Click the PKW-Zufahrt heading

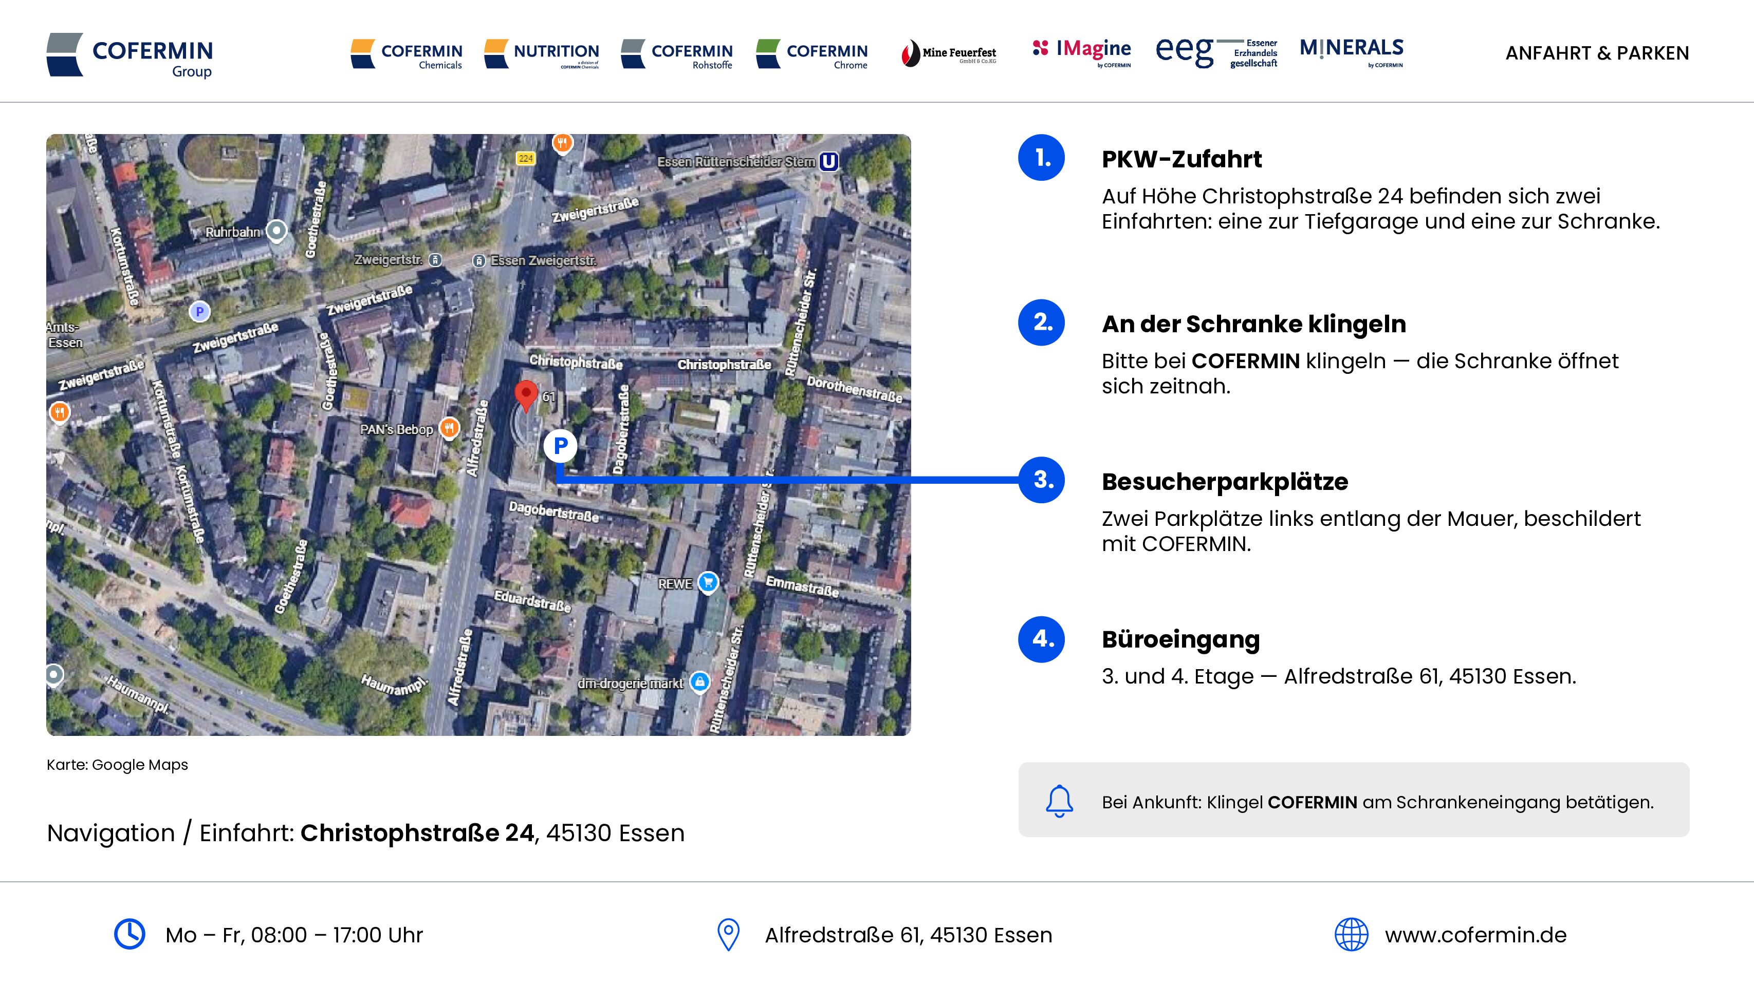pos(1181,159)
